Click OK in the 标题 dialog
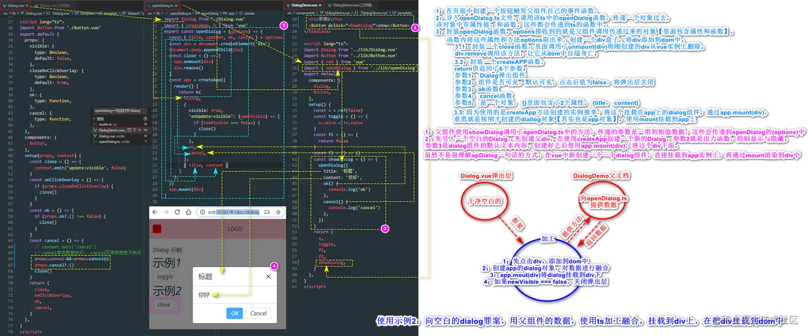 (x=234, y=314)
